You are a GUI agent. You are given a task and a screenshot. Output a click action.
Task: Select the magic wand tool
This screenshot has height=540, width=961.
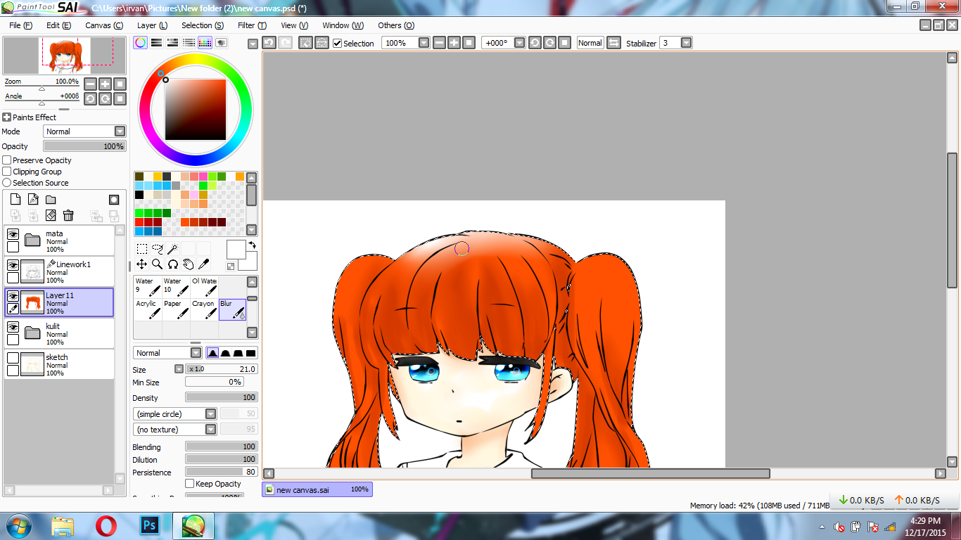172,248
